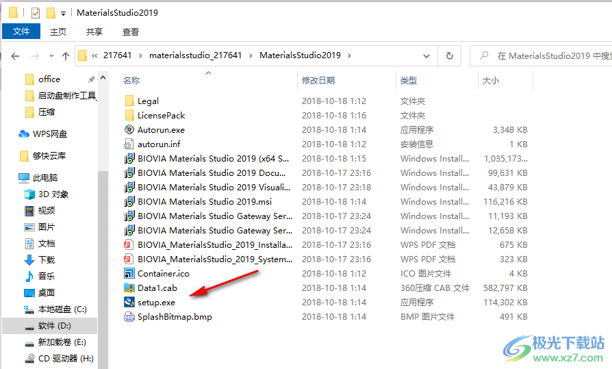
Task: Select the LicensePack folder icon
Action: (x=129, y=116)
